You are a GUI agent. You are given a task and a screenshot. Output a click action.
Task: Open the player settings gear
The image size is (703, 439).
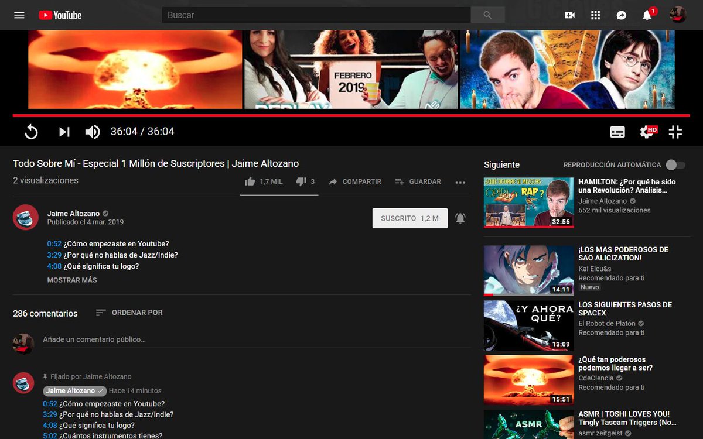coord(647,132)
